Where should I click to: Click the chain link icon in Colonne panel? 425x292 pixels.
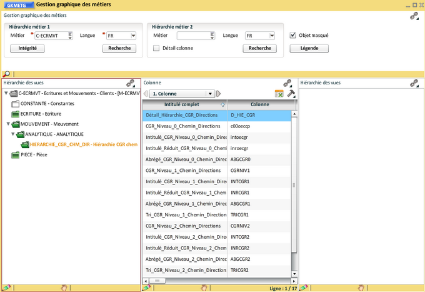coord(287,83)
